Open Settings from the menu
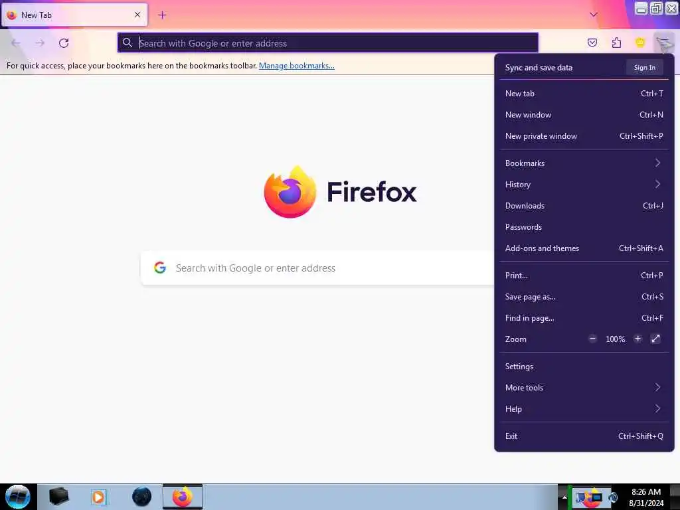680x510 pixels. pyautogui.click(x=584, y=367)
